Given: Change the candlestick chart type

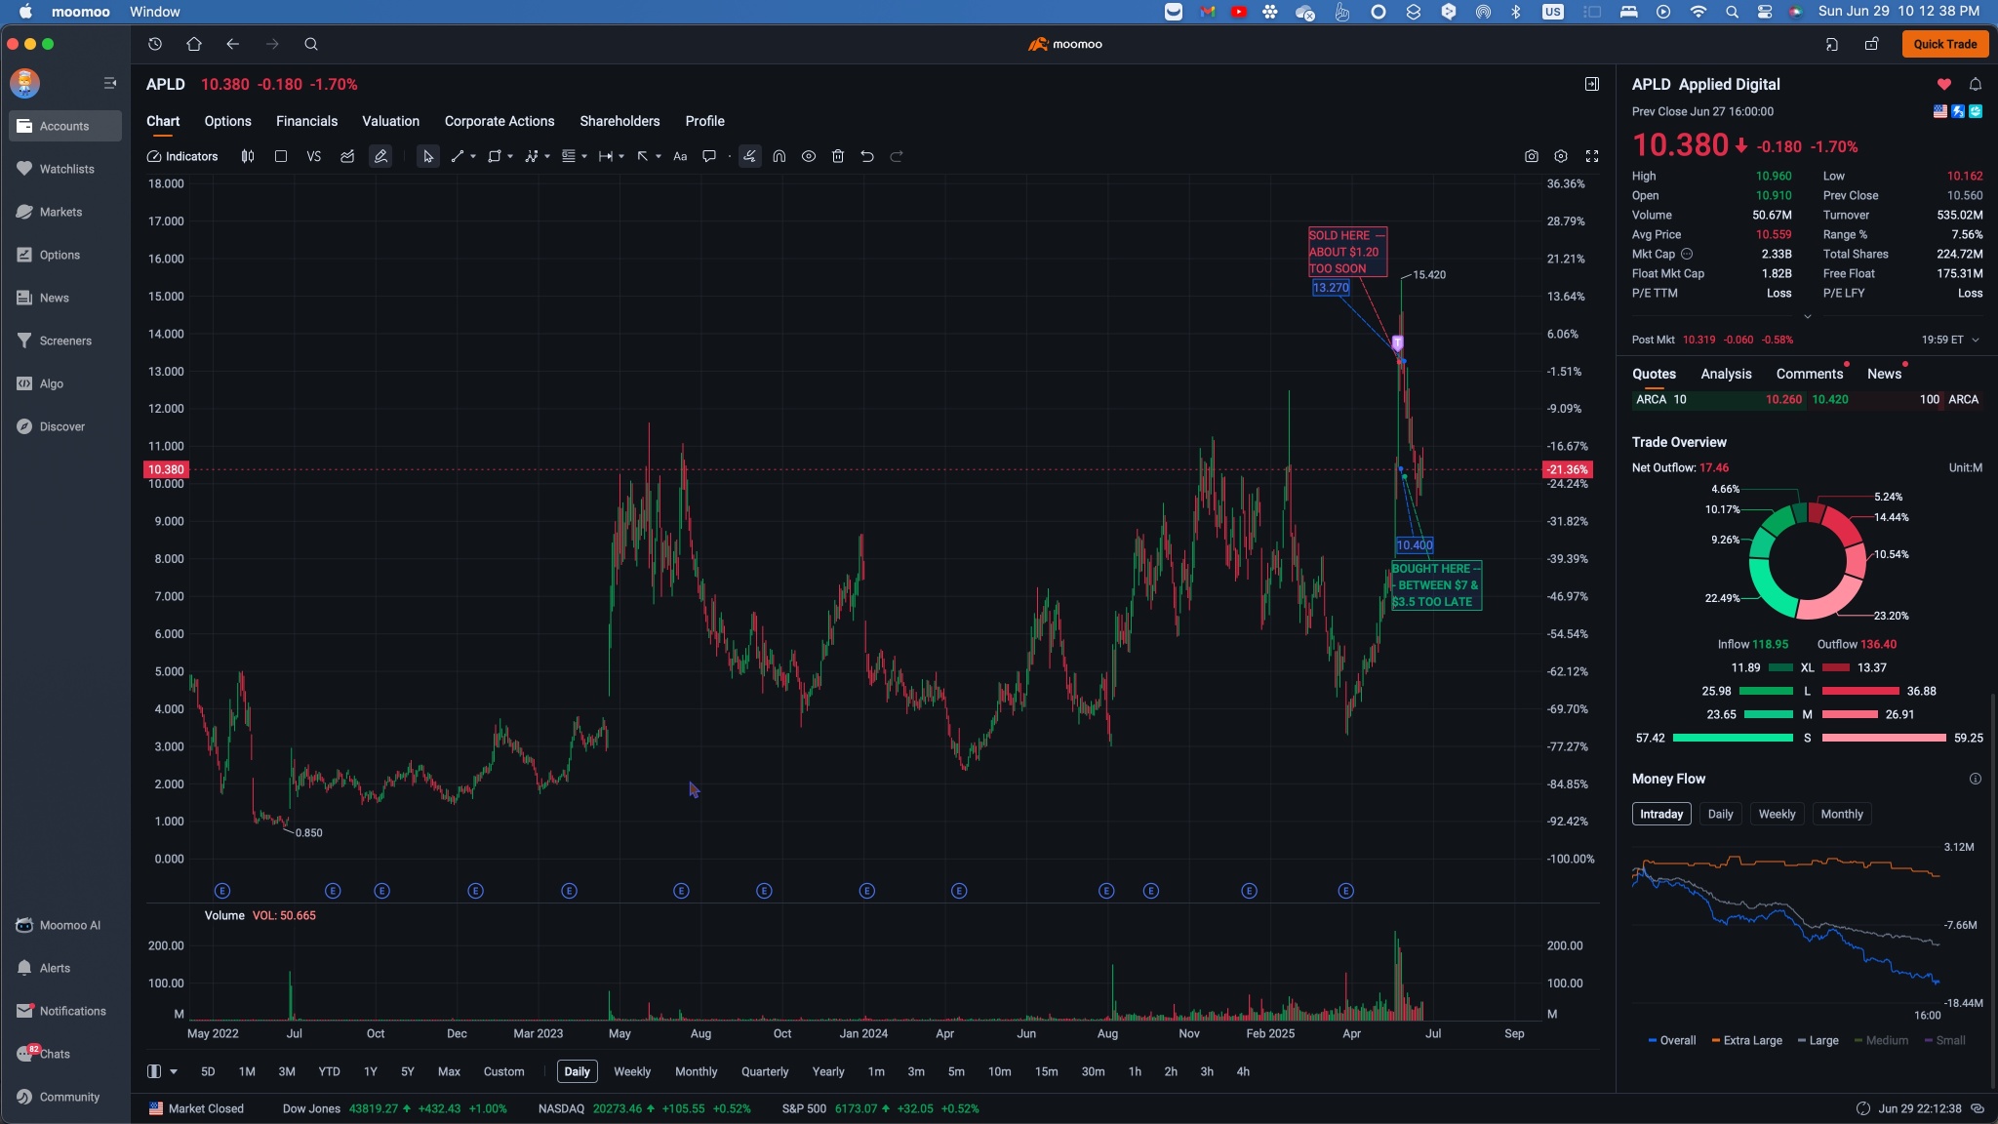Looking at the screenshot, I should pos(248,156).
